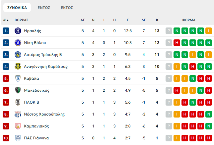Select the ΕΚΤΟΣ tab
This screenshot has height=145, width=214.
[x=67, y=8]
